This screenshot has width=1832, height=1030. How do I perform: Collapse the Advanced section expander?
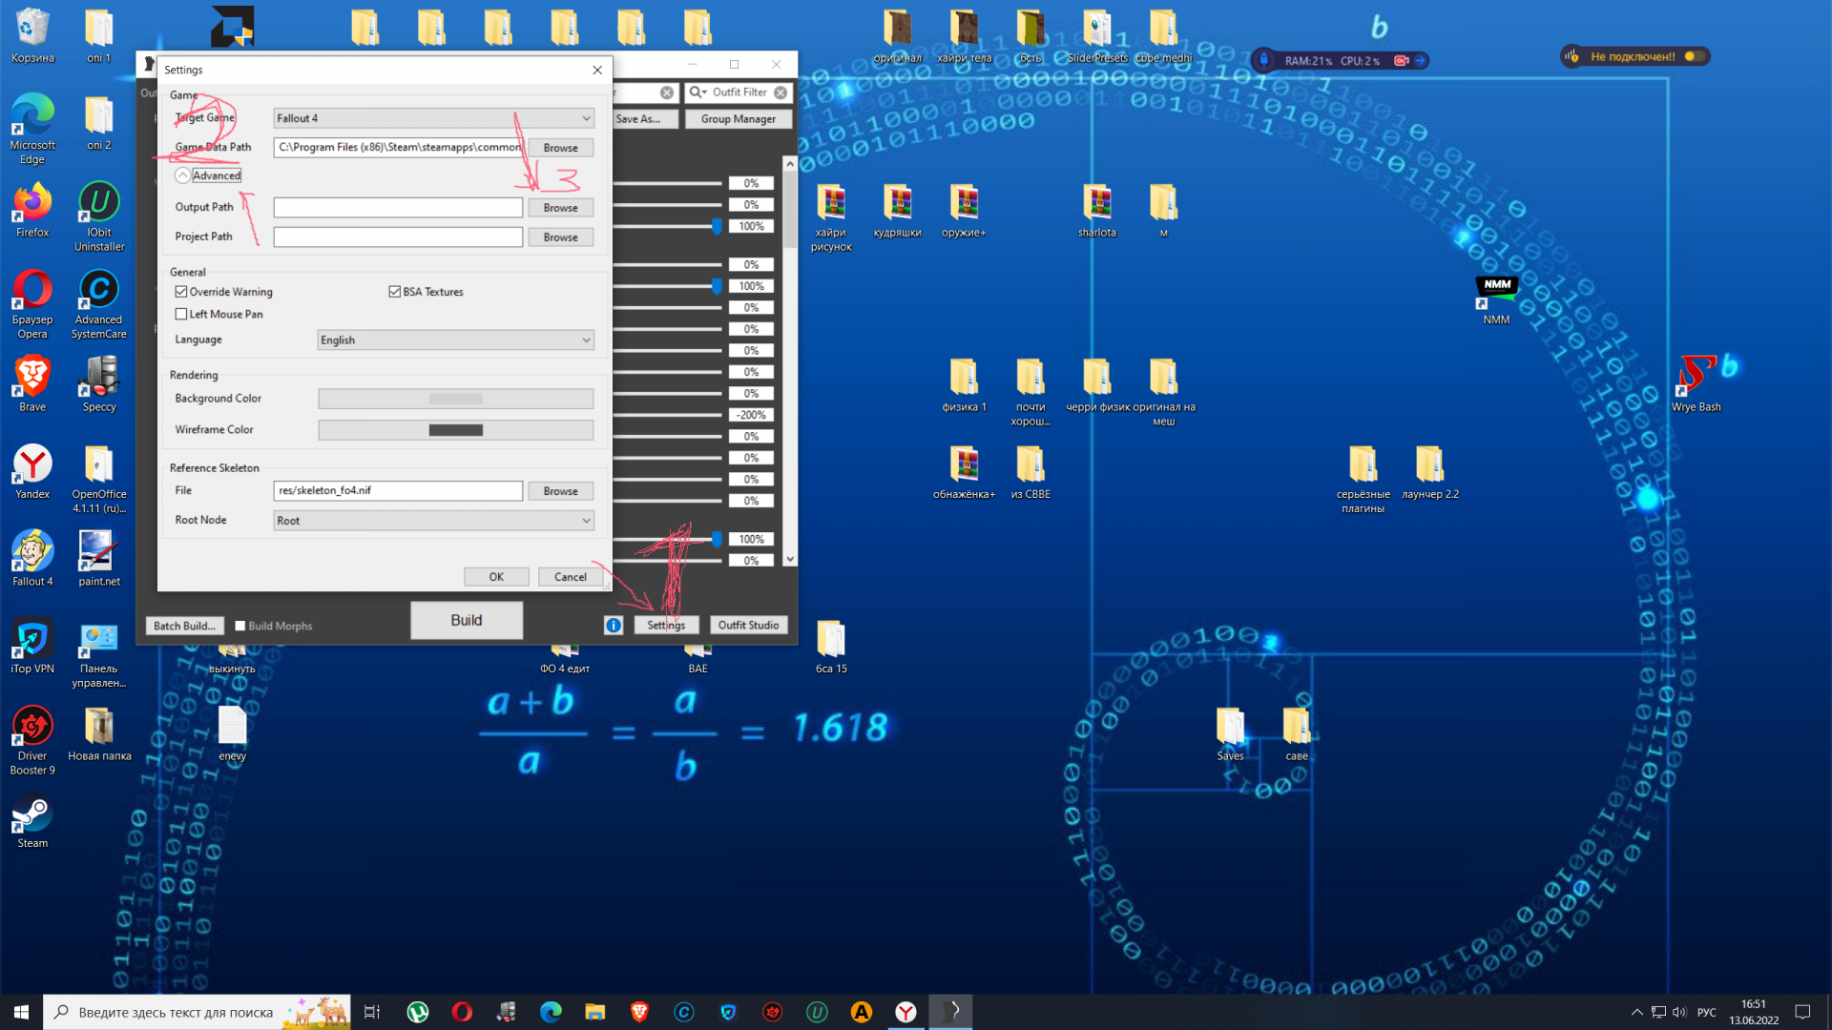pyautogui.click(x=182, y=175)
